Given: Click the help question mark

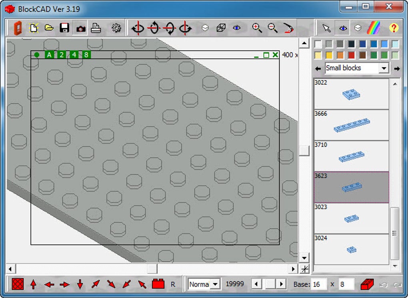Looking at the screenshot, I should (x=394, y=28).
